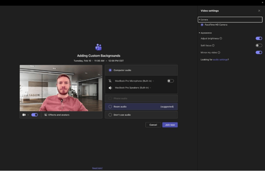
Task: Toggle the microphone switch
Action: click(x=170, y=81)
